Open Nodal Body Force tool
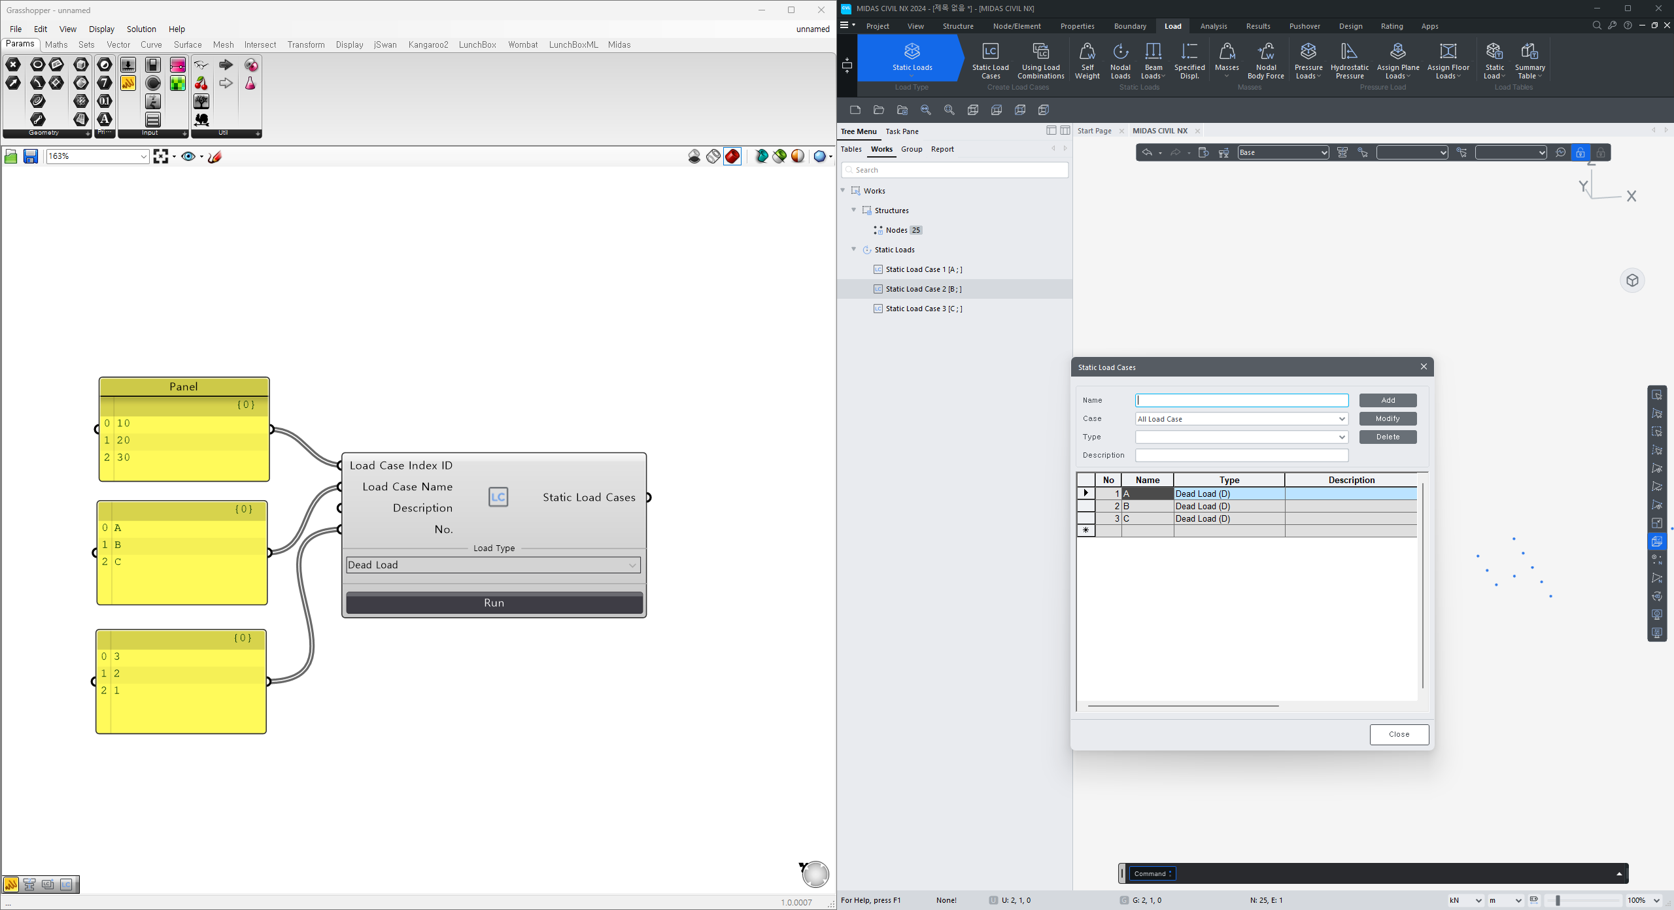 tap(1265, 61)
